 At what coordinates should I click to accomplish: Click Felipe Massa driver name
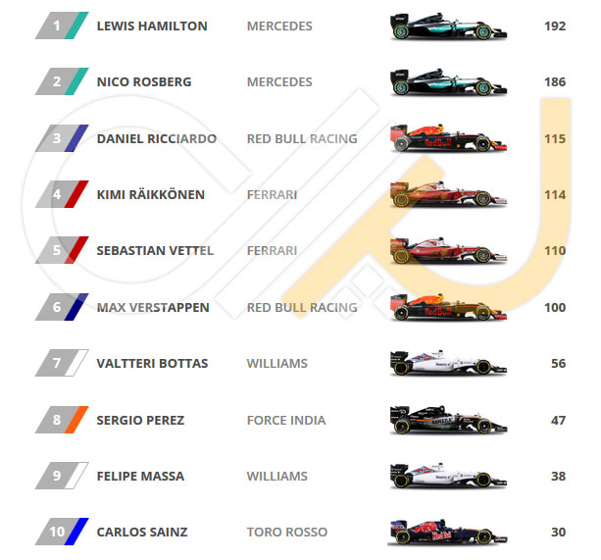click(140, 476)
